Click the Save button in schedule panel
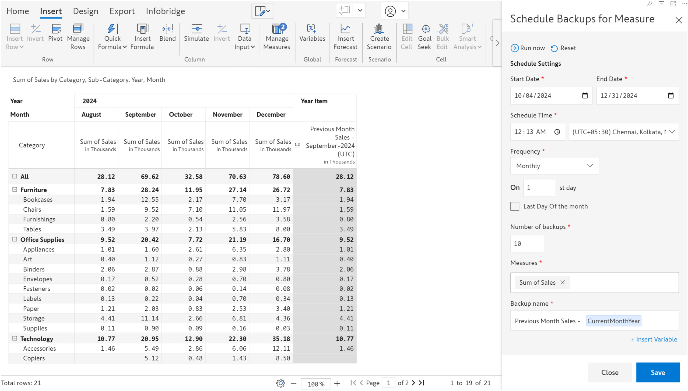Viewport: 688px width, 391px height. coord(658,372)
